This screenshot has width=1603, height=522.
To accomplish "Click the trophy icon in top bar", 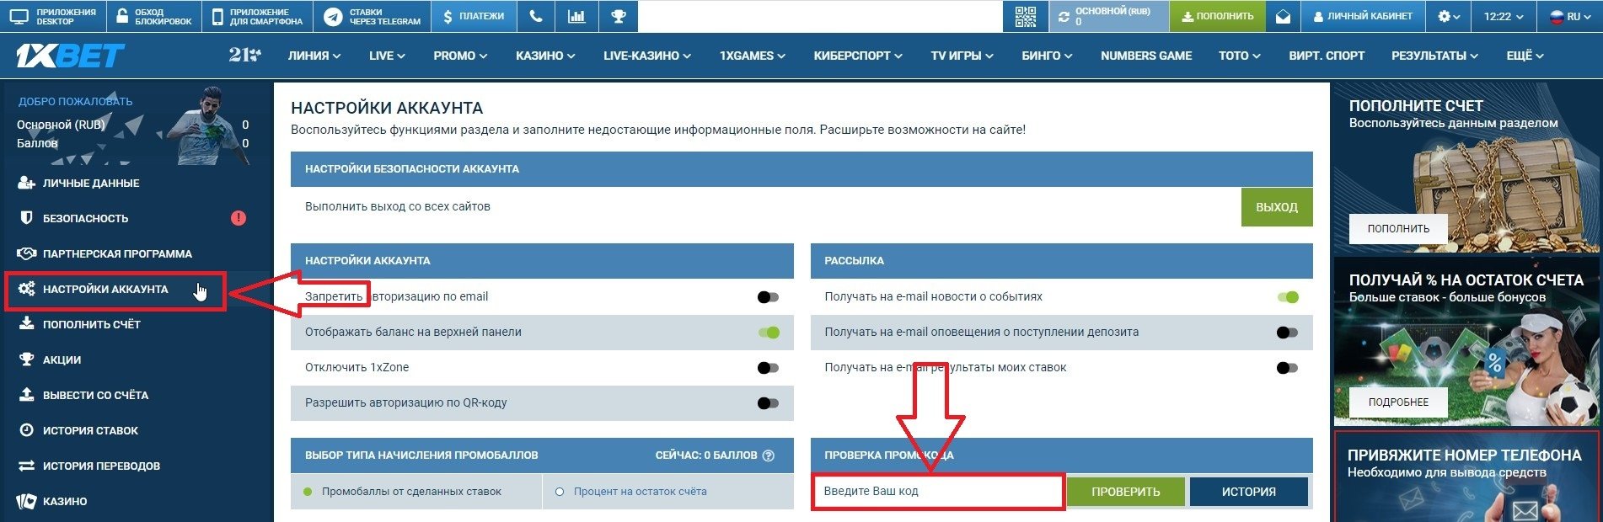I will coord(619,16).
